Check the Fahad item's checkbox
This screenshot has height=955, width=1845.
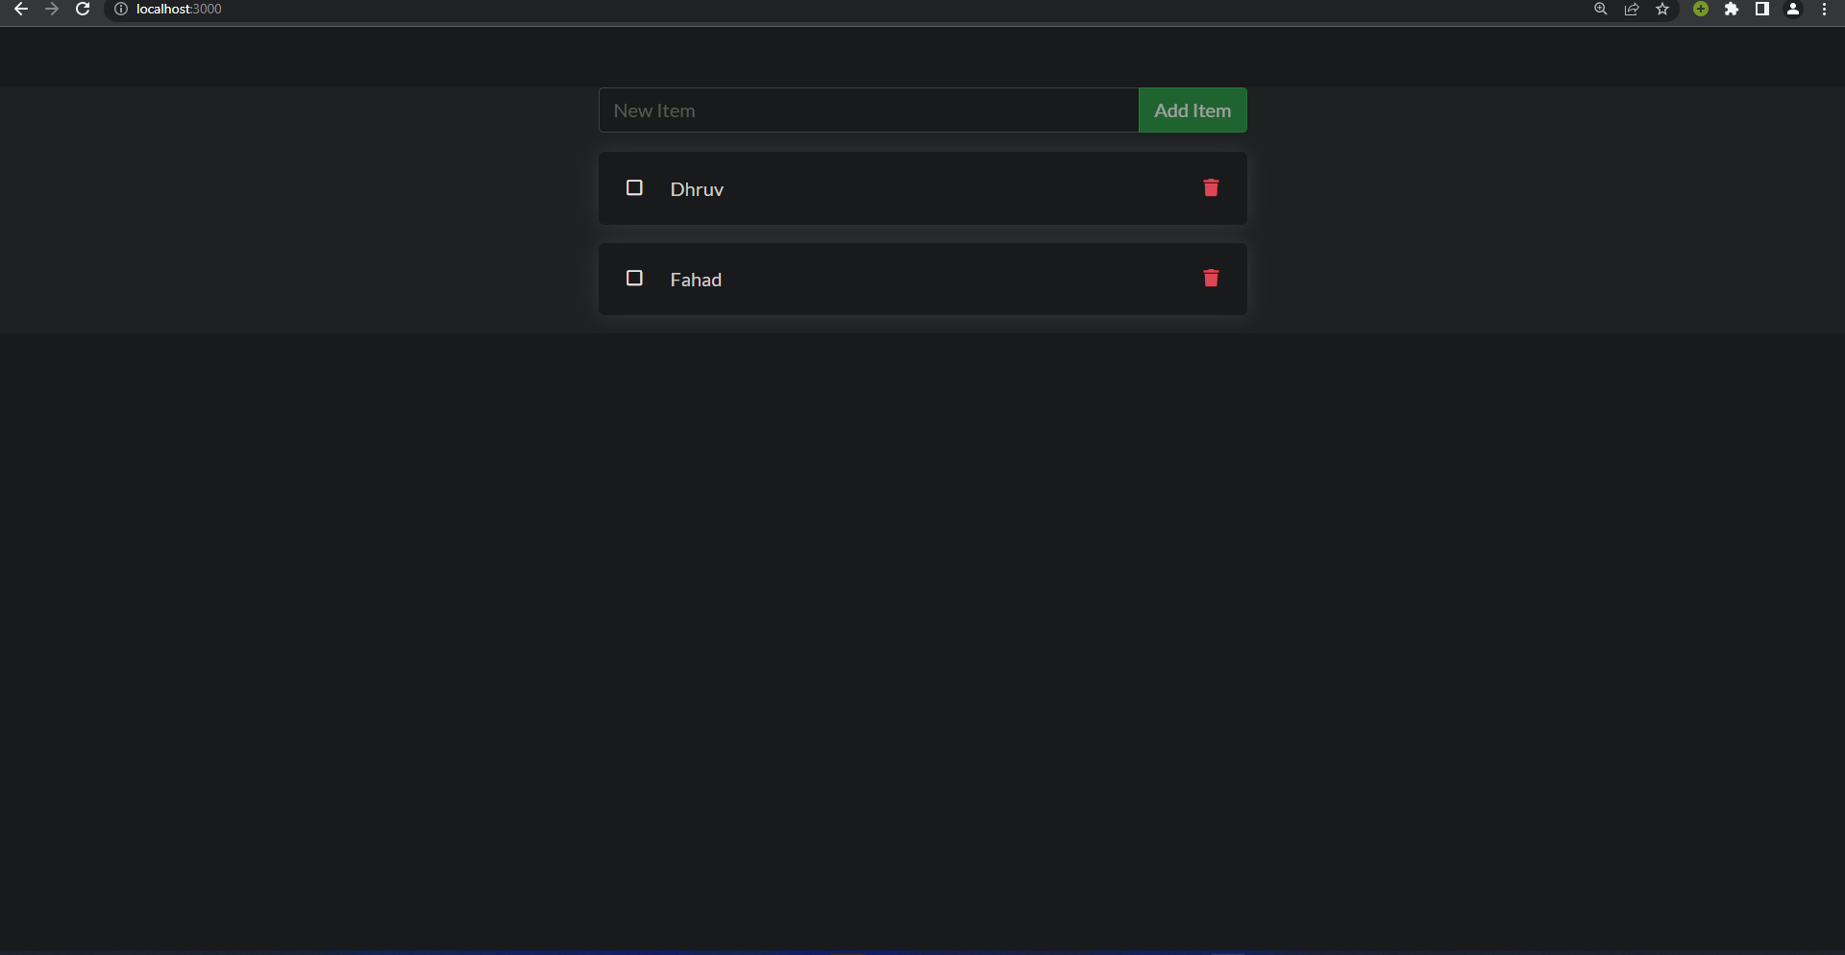(x=634, y=278)
